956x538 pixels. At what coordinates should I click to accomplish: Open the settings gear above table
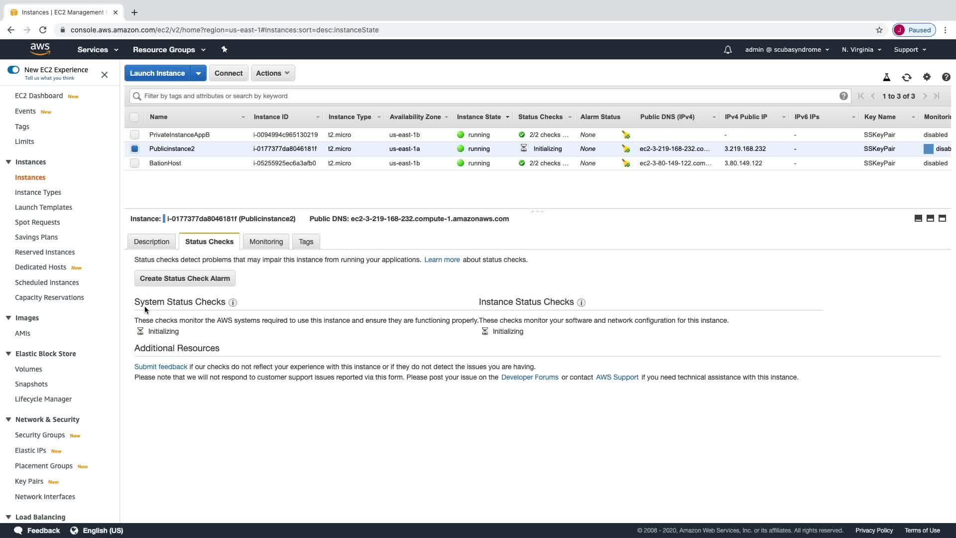(x=927, y=77)
